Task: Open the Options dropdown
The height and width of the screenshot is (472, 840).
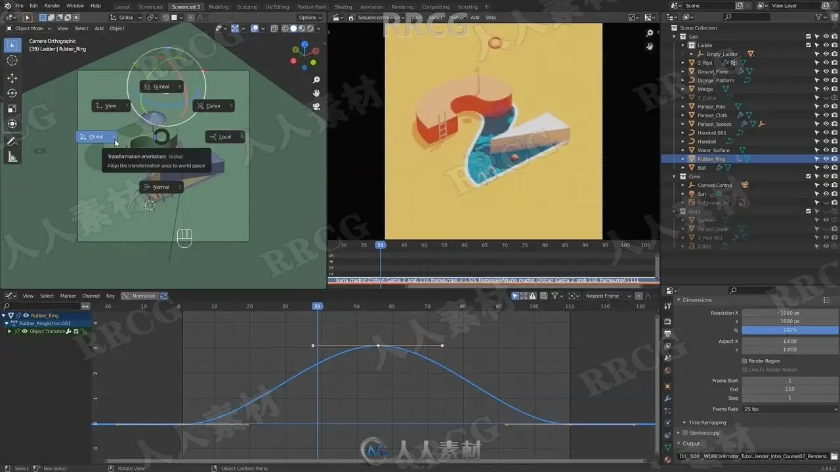Action: [x=309, y=17]
